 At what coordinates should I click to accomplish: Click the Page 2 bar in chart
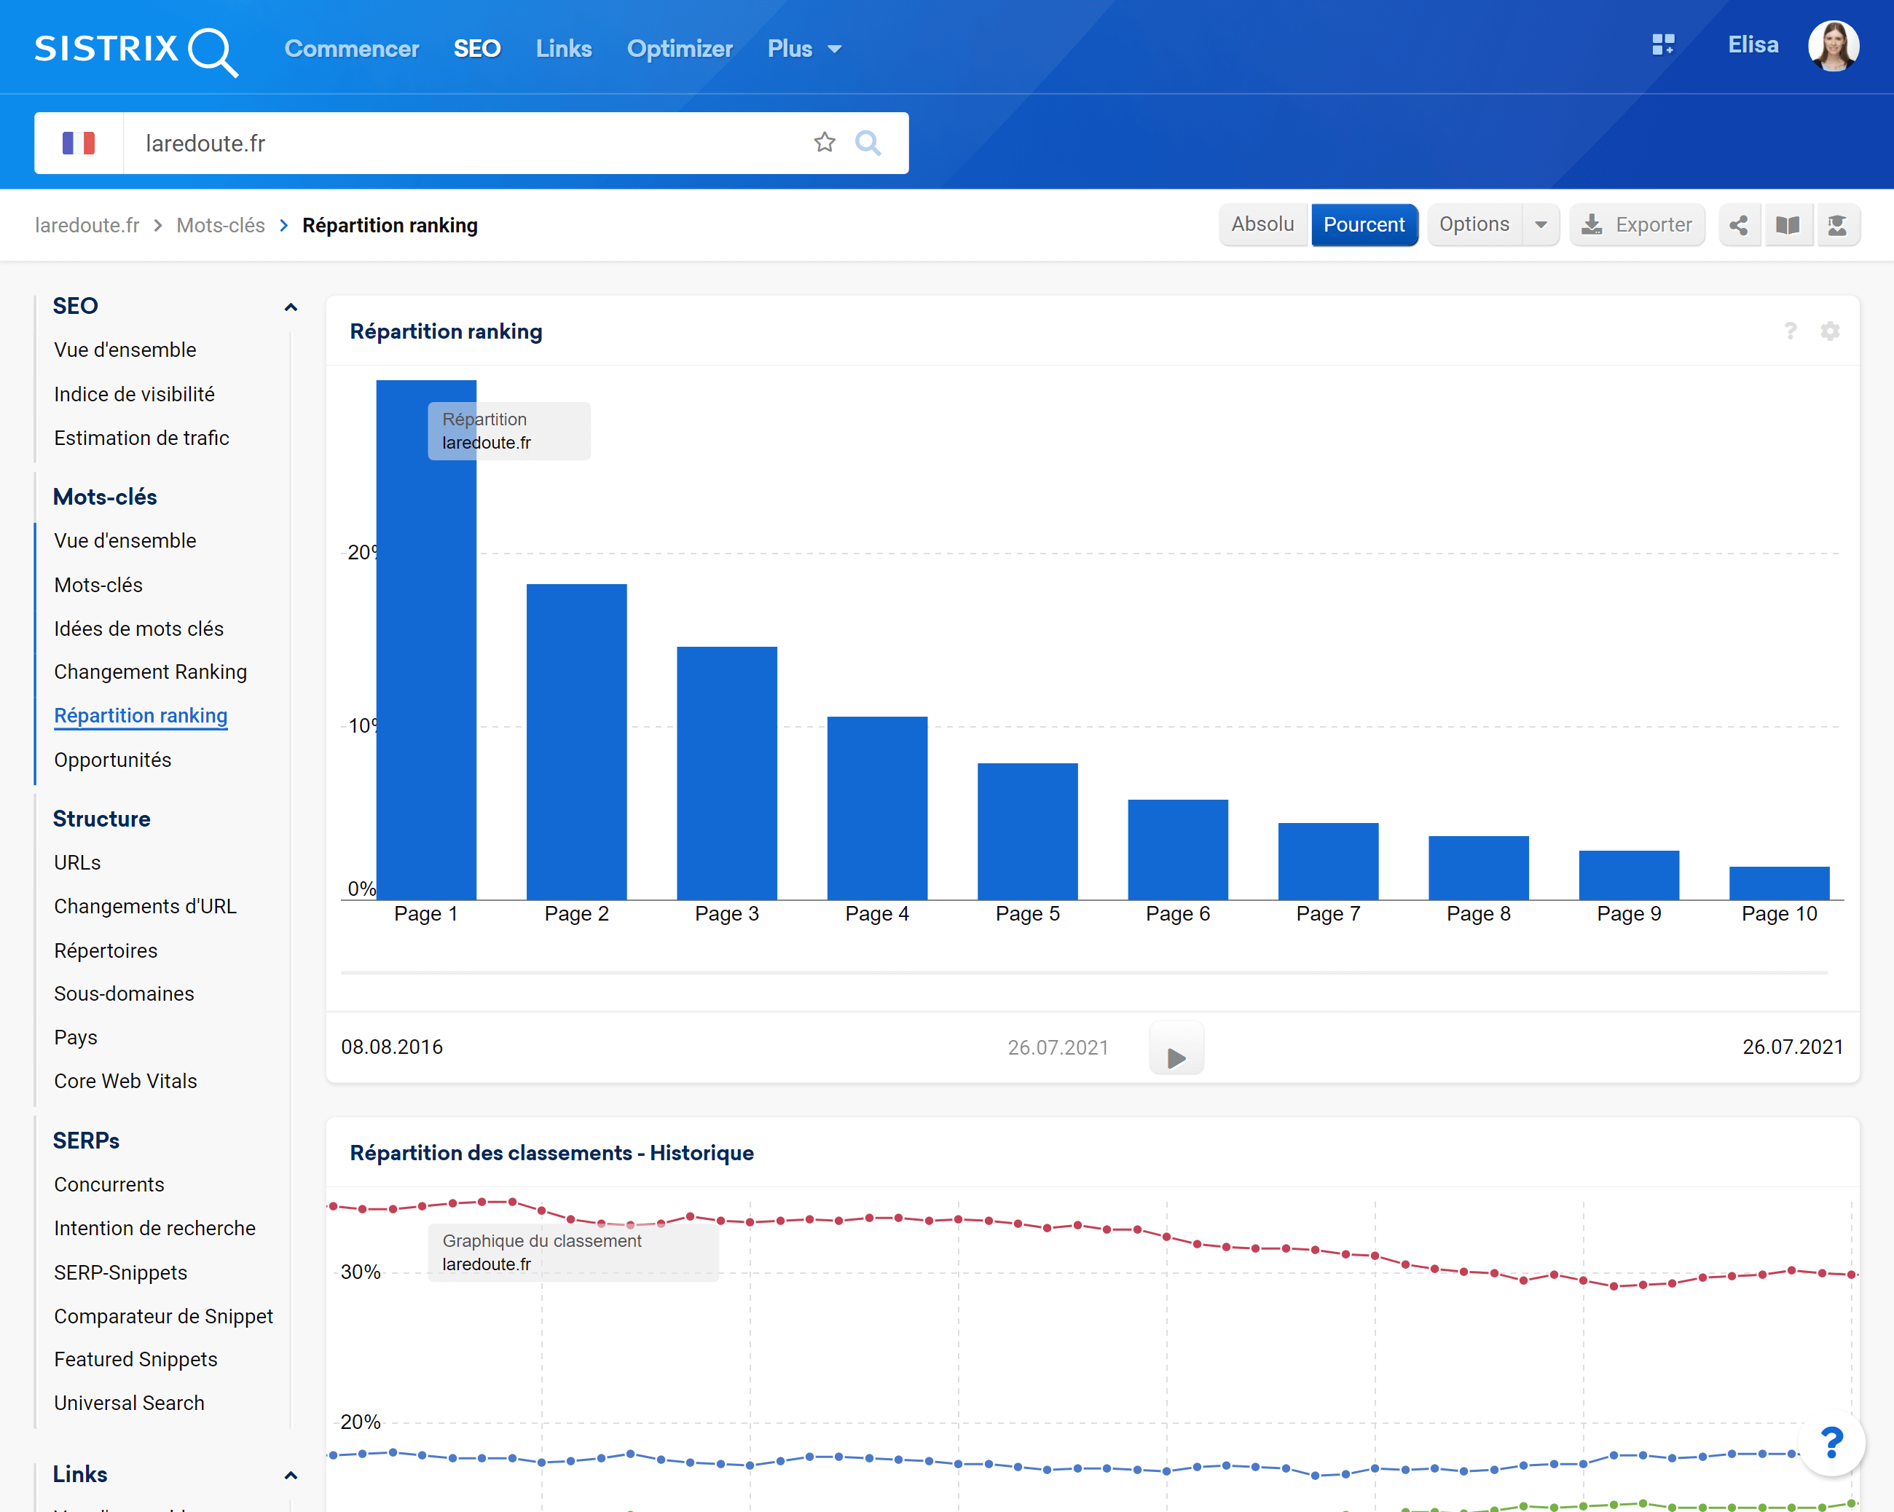576,741
